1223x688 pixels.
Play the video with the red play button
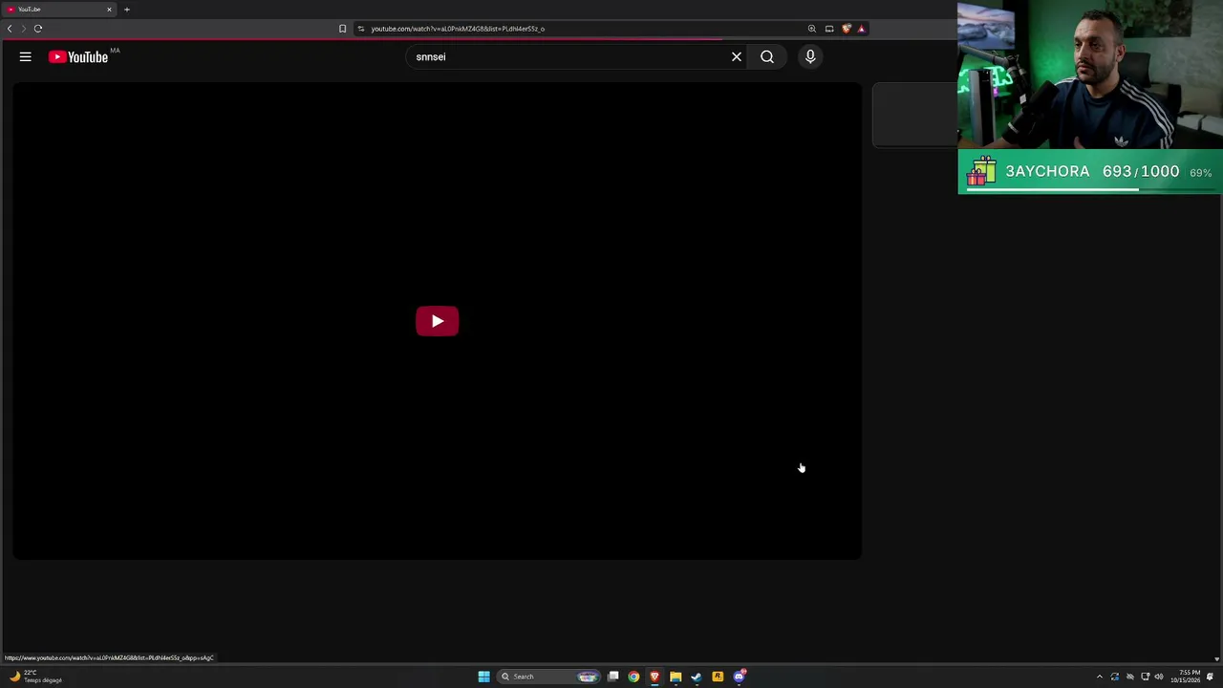click(437, 321)
